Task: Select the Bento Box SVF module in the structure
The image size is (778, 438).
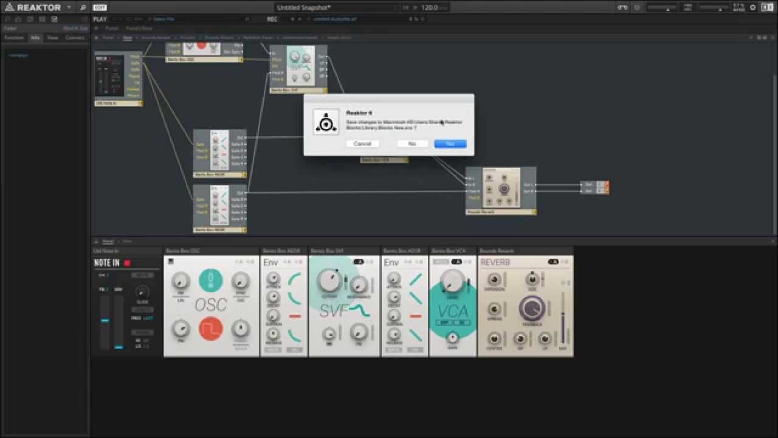Action: point(298,69)
